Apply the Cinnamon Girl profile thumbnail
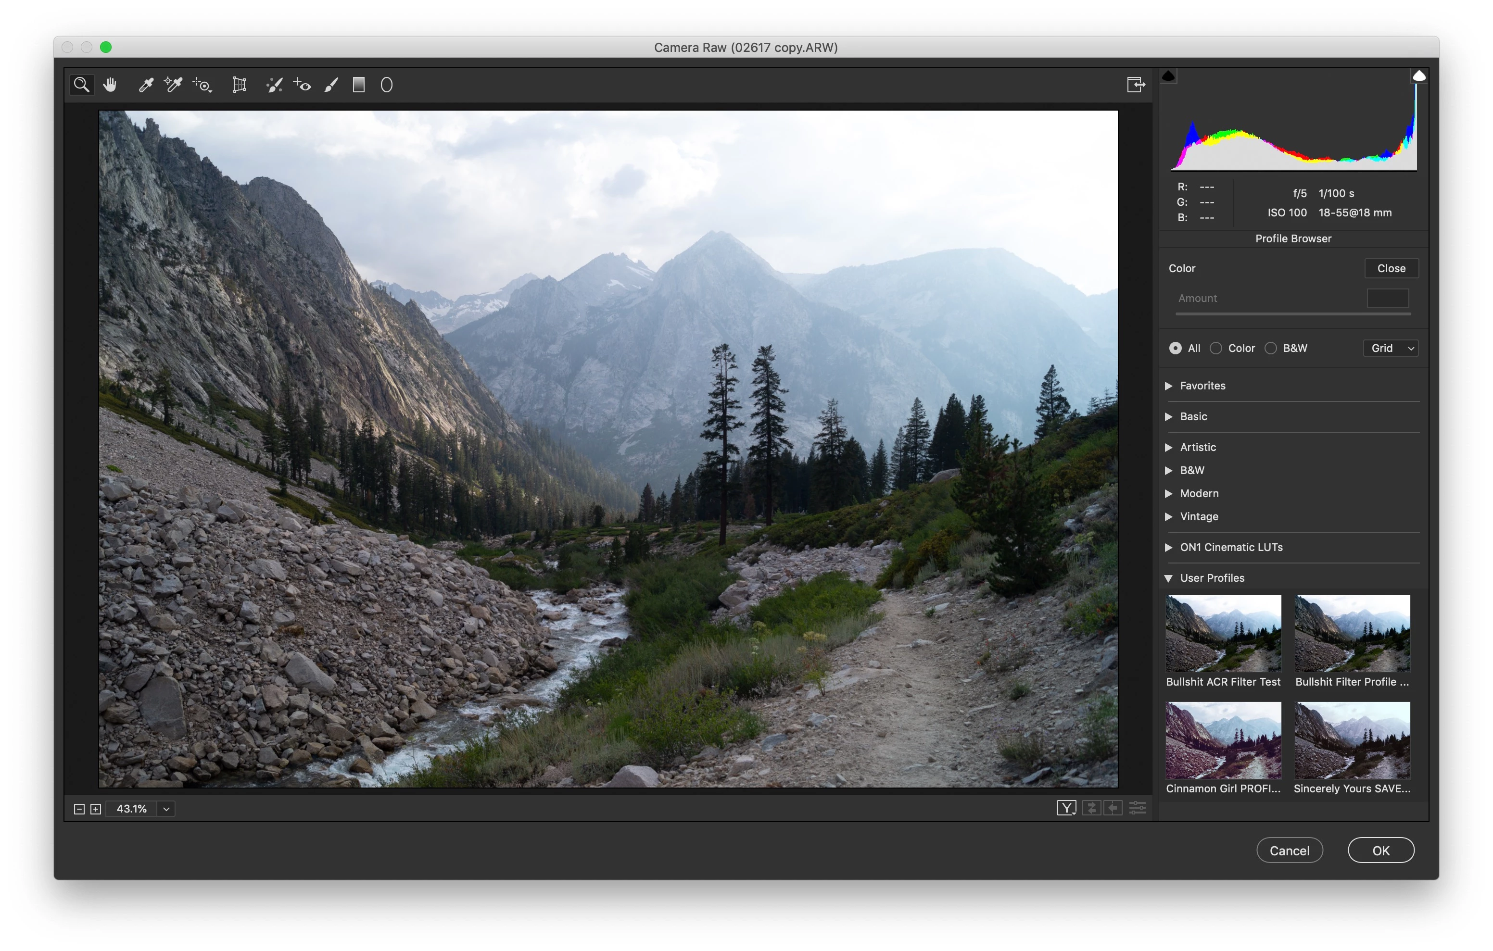Image resolution: width=1493 pixels, height=951 pixels. point(1223,739)
